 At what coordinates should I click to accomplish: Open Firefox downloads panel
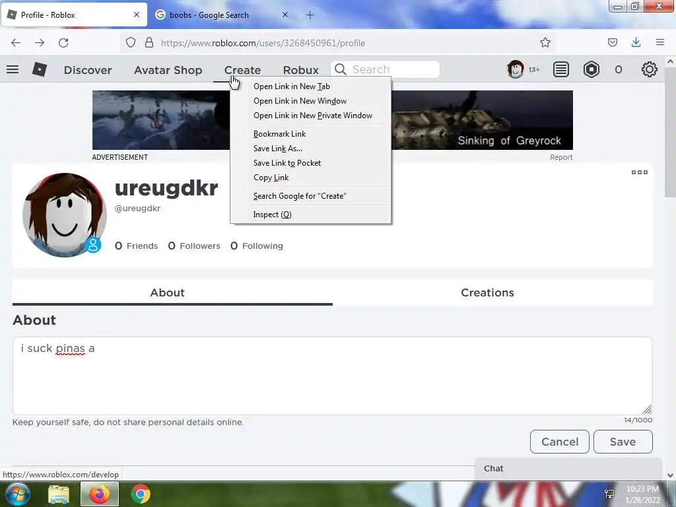click(636, 42)
